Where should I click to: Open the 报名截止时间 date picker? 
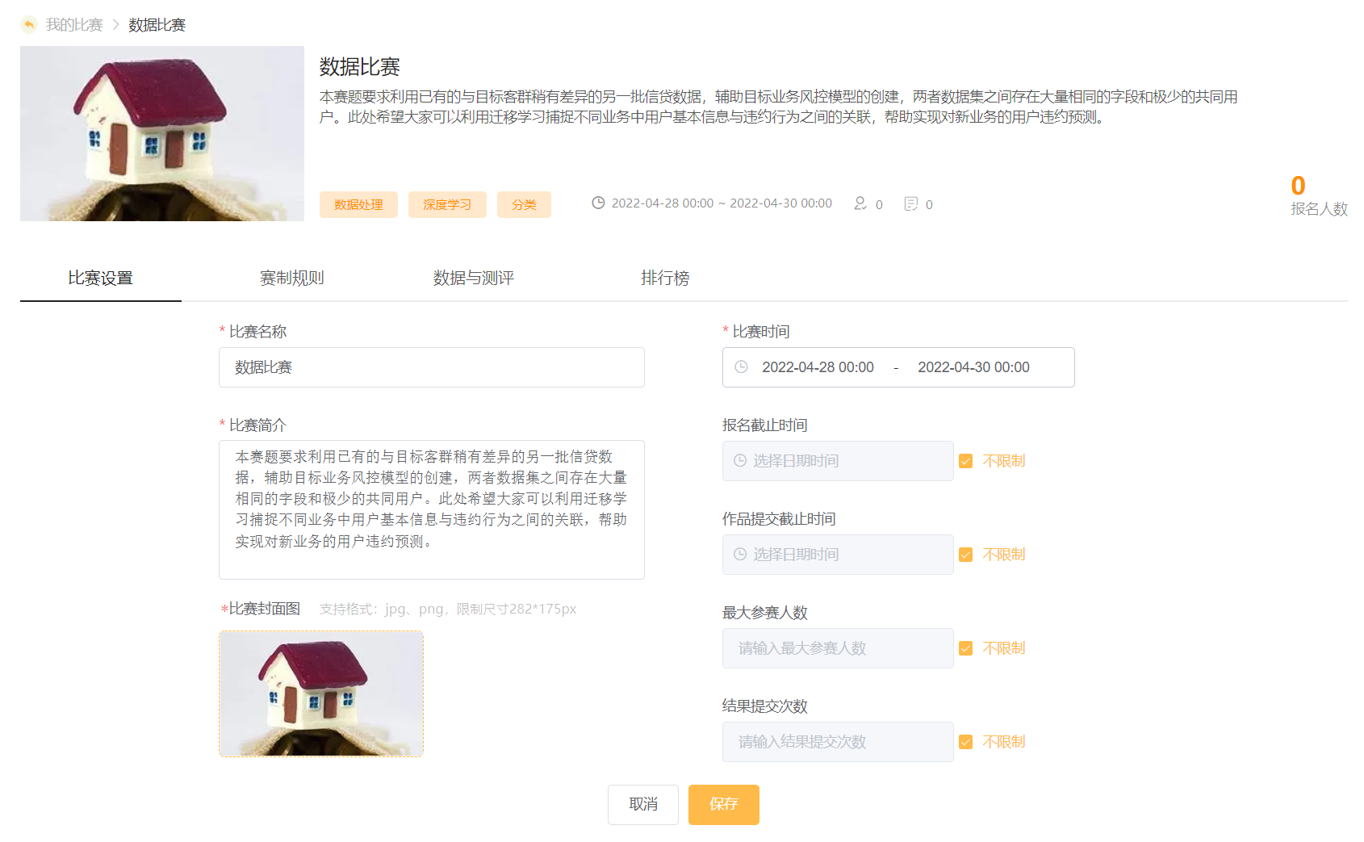[x=837, y=461]
